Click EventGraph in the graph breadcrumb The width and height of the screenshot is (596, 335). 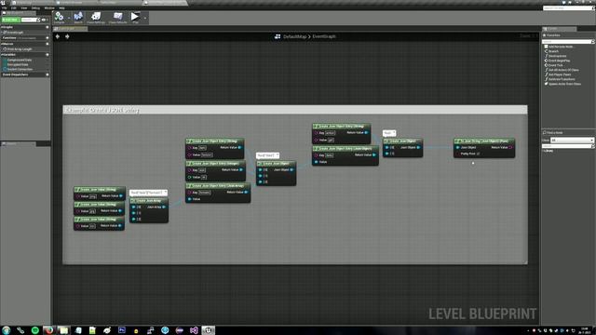point(324,36)
